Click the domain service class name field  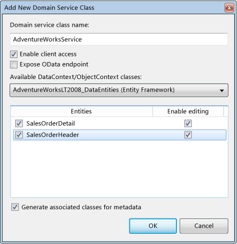pyautogui.click(x=119, y=39)
